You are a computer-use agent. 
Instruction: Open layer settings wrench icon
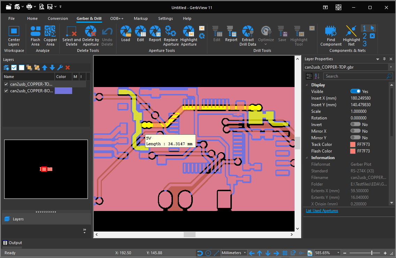pos(60,68)
